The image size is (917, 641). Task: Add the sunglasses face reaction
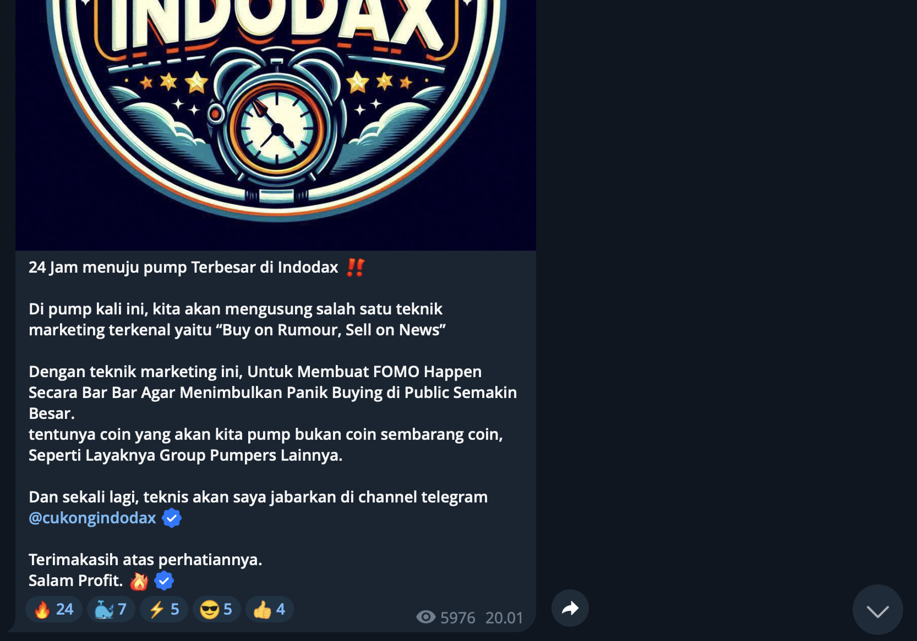(217, 609)
